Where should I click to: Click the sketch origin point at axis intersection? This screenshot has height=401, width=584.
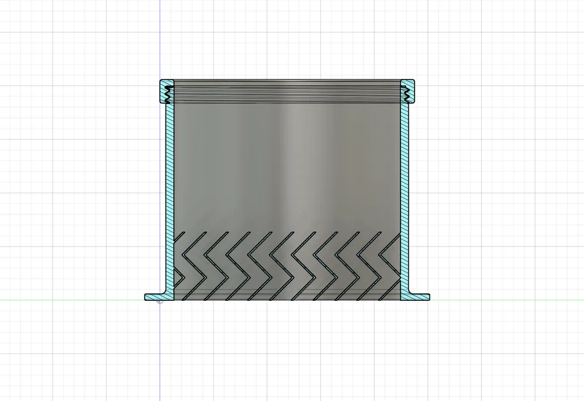[160, 300]
